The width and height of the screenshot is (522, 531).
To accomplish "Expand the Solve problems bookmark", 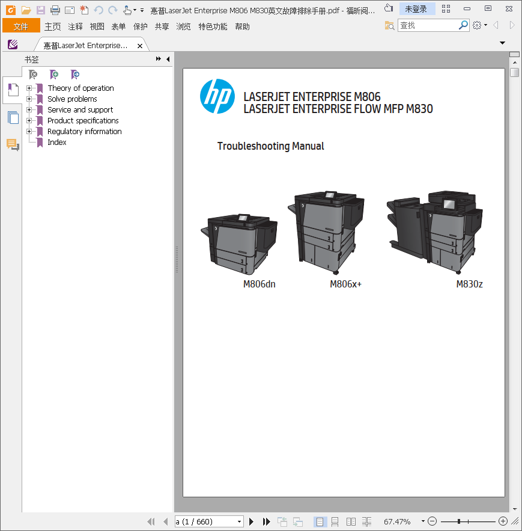I will pos(29,99).
